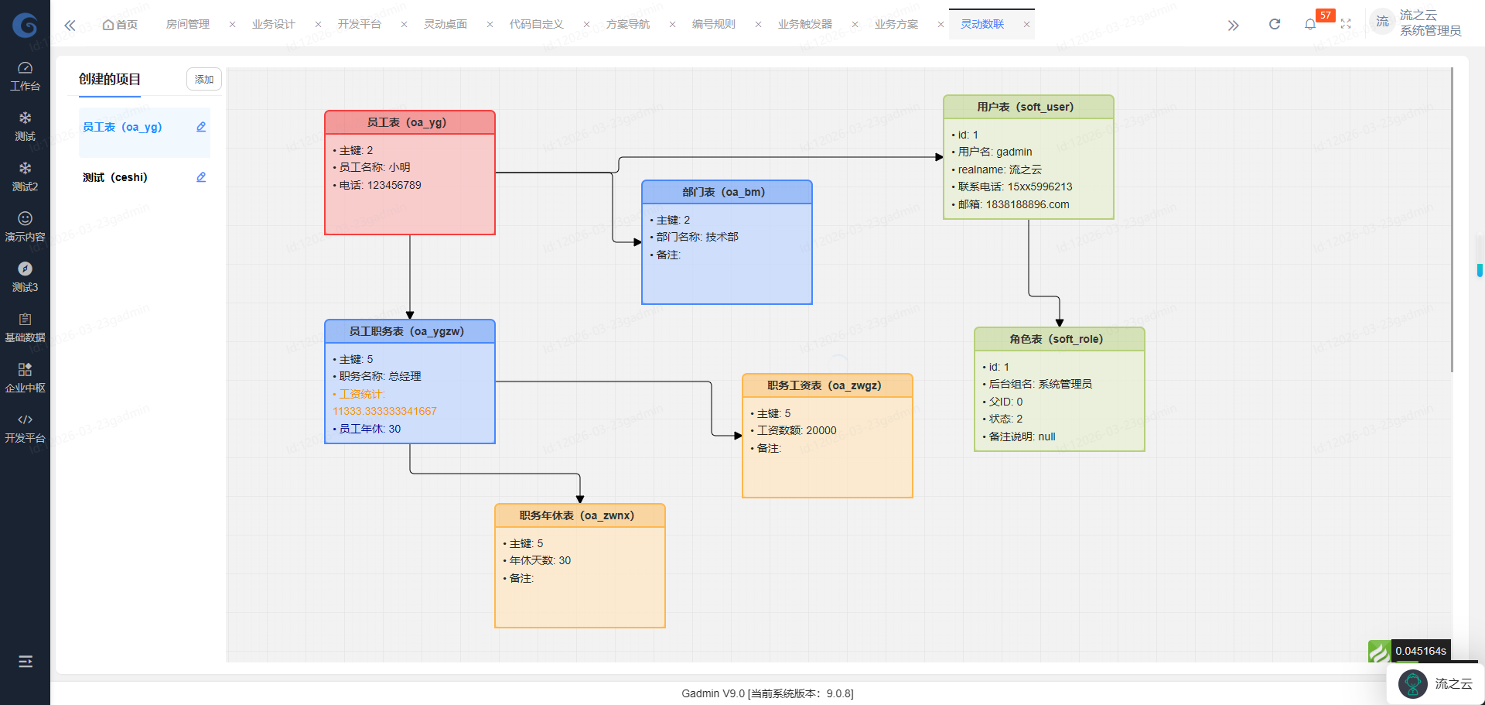This screenshot has width=1485, height=705.
Task: Open 开发平台 code icon in sidebar
Action: [25, 428]
